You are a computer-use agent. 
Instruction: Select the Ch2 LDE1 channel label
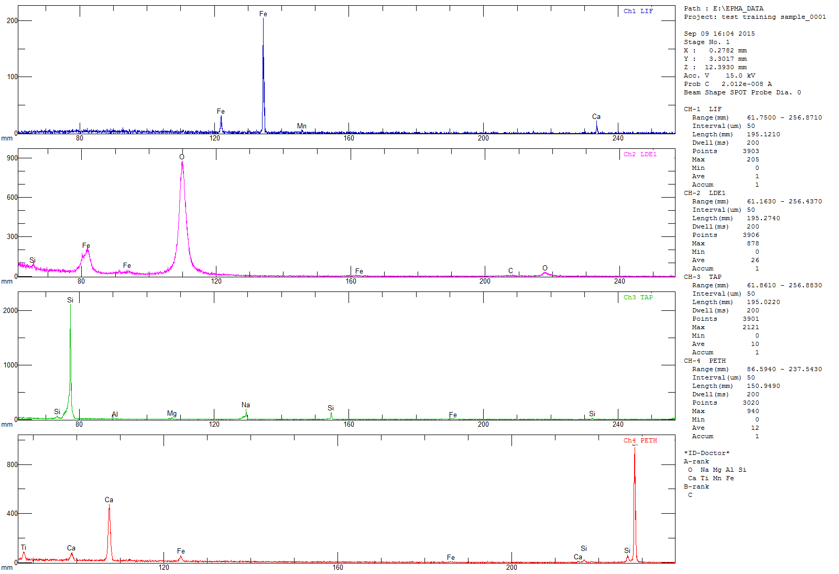tap(639, 154)
